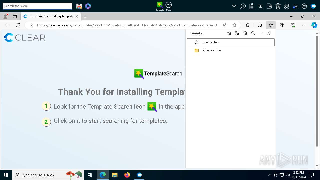The width and height of the screenshot is (320, 180).
Task: Open the round menu lines icon in Clear bar
Action: tap(304, 6)
